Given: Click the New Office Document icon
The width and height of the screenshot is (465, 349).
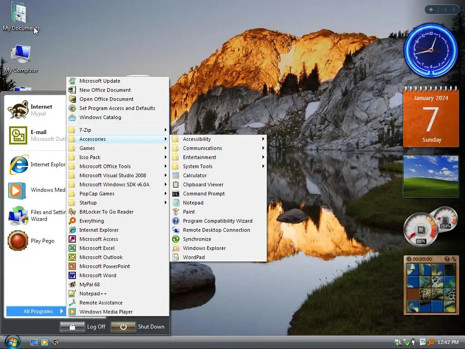Looking at the screenshot, I should click(x=72, y=90).
